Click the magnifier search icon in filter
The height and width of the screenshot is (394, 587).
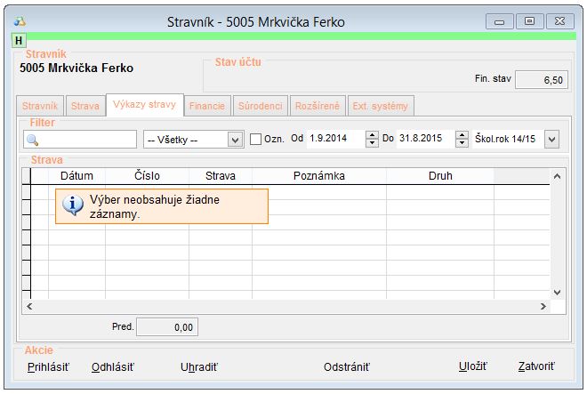coord(33,140)
